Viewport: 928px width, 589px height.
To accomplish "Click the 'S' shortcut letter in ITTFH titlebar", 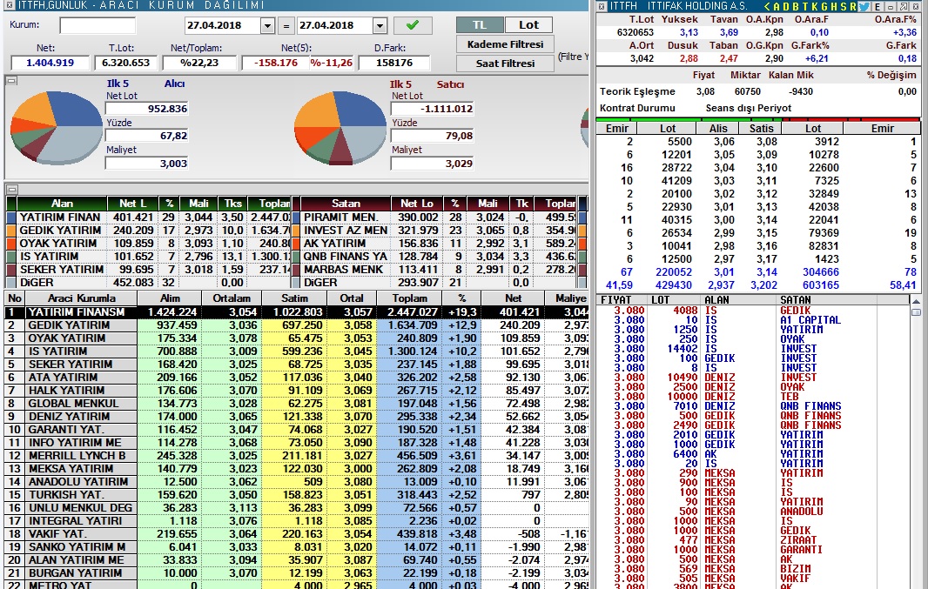I will (843, 6).
